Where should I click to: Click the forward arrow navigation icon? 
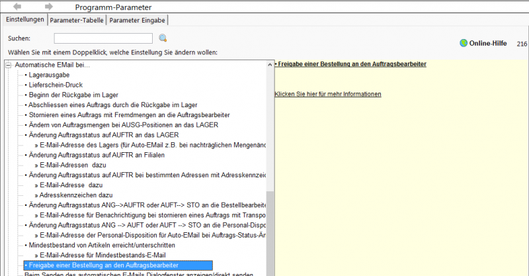pos(48,6)
